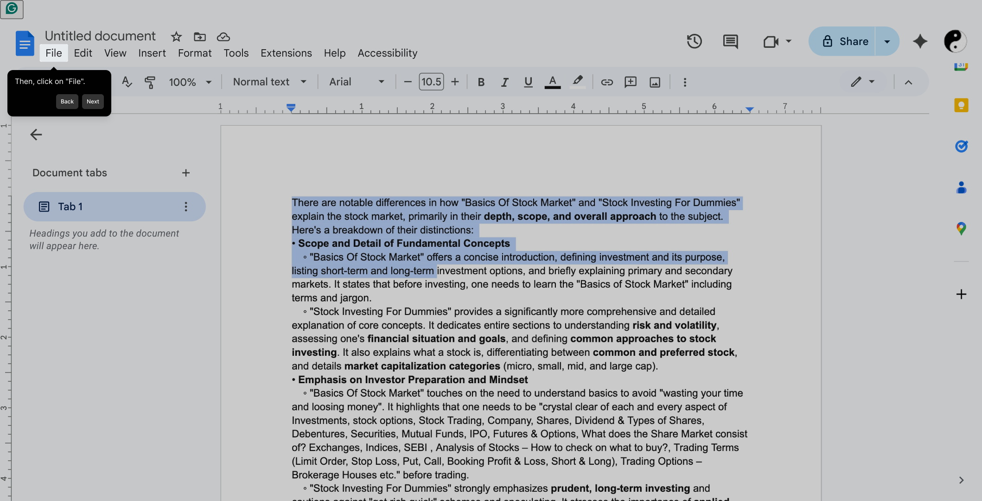Expand the video call options arrow

789,41
